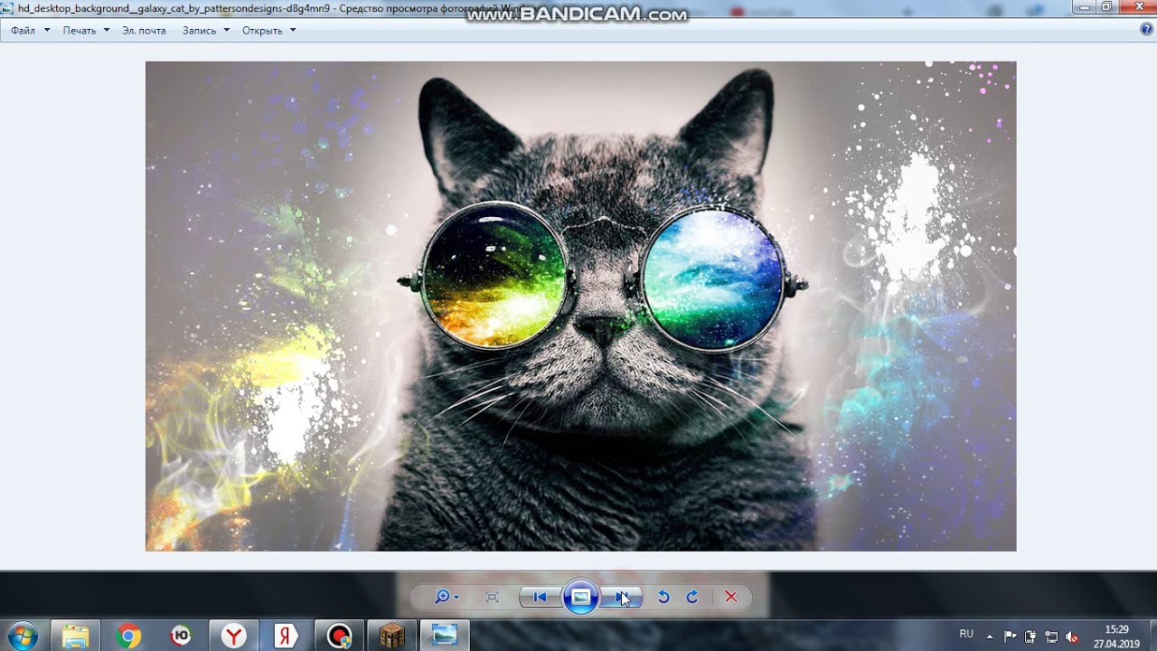This screenshot has height=651, width=1157.
Task: Switch to Minecraft in taskbar
Action: (392, 636)
